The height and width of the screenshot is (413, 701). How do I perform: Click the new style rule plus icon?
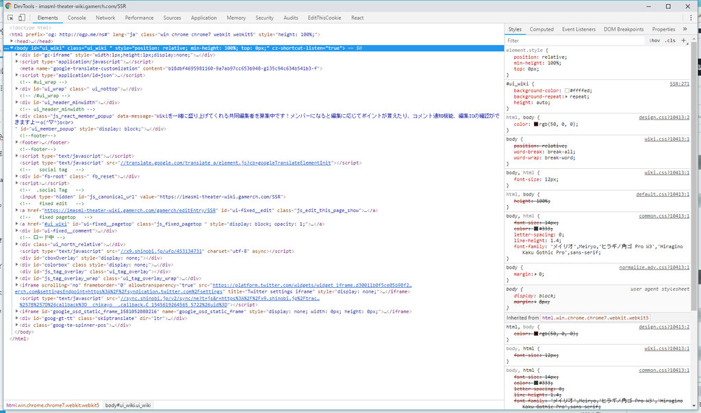684,40
